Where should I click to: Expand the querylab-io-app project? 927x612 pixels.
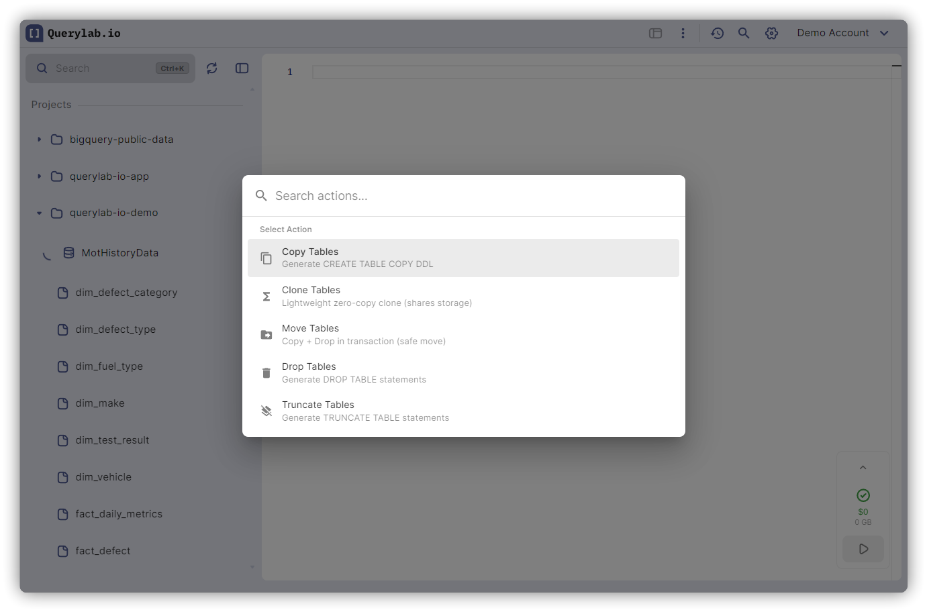40,176
